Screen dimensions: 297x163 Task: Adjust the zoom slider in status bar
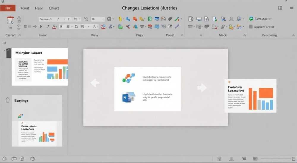click(x=276, y=159)
